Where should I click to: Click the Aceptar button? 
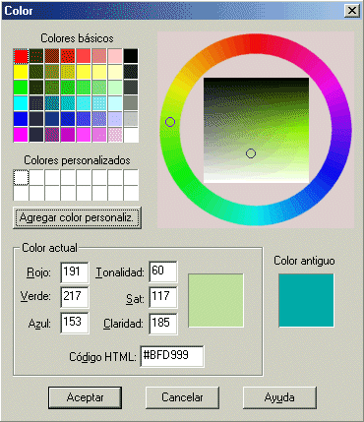[x=85, y=397]
